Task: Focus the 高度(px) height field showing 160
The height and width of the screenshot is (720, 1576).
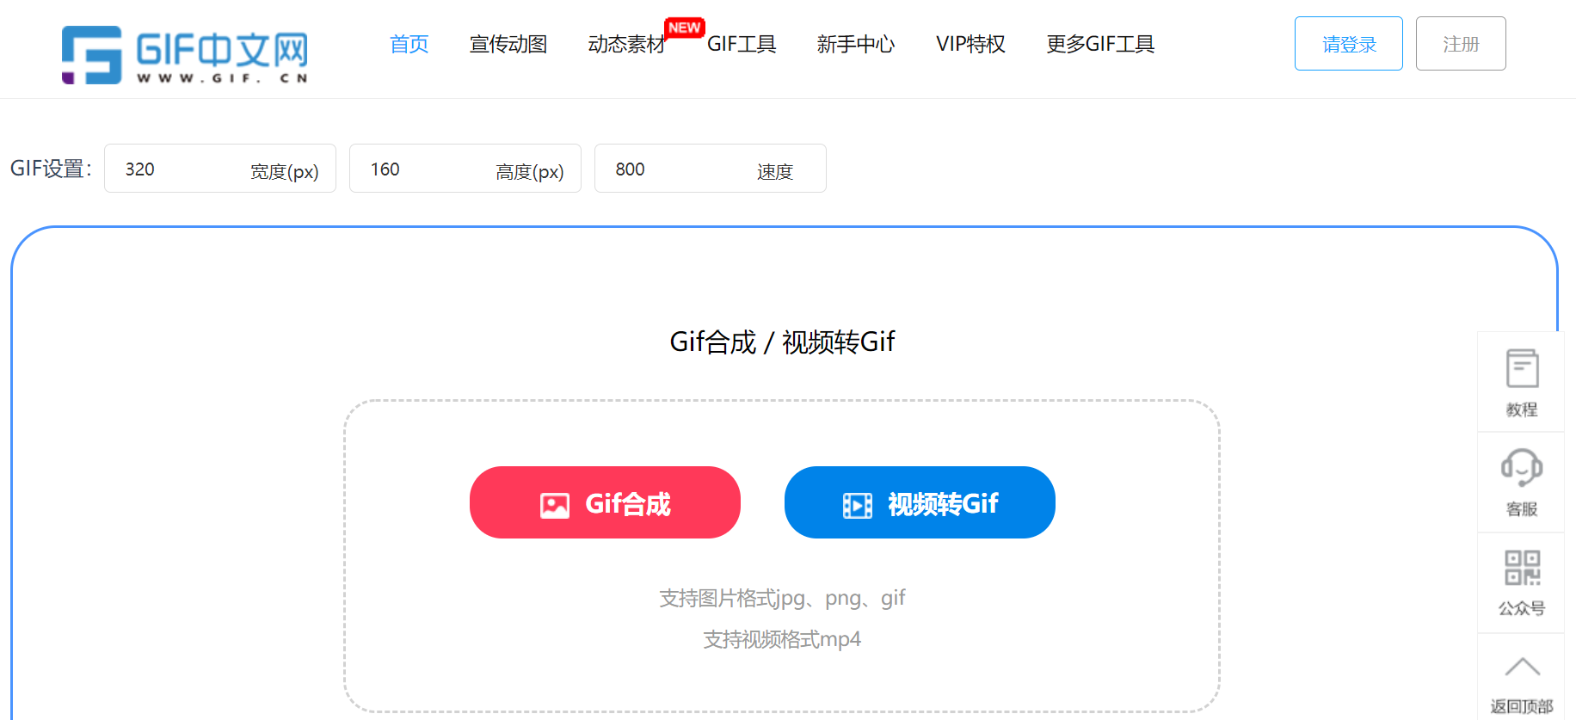Action: coord(465,169)
